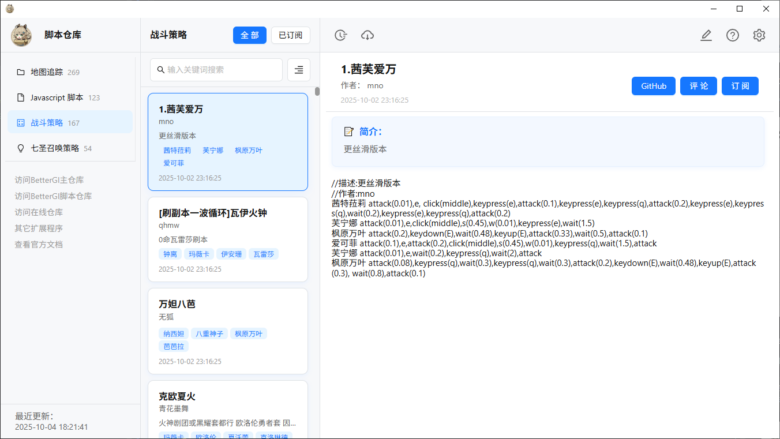Image resolution: width=780 pixels, height=439 pixels.
Task: Select the 万妲八芭 strategy card
Action: 227,331
